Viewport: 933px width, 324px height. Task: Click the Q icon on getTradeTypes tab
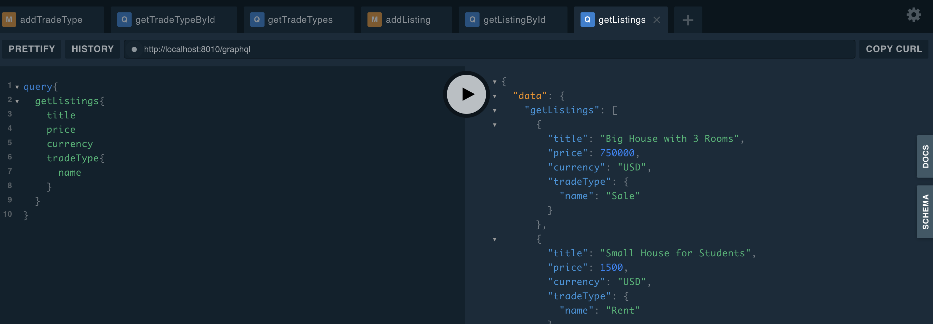pyautogui.click(x=257, y=20)
